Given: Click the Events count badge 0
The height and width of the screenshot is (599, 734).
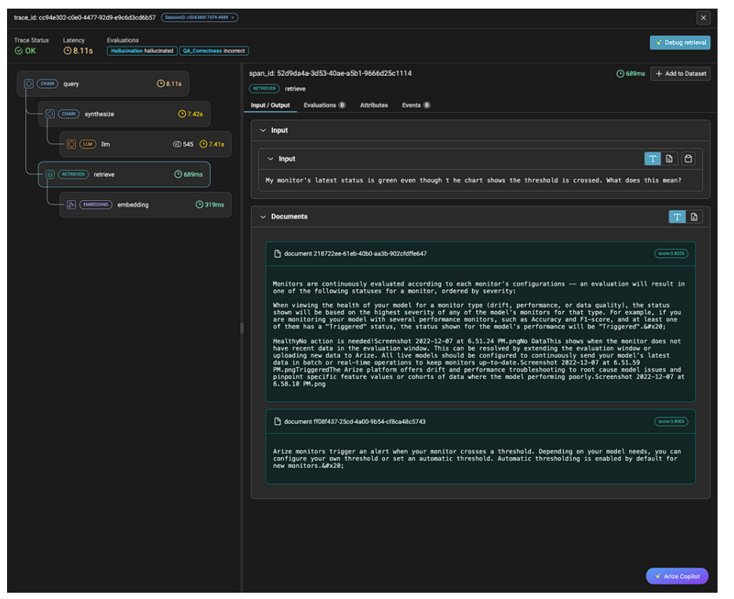Looking at the screenshot, I should point(427,105).
